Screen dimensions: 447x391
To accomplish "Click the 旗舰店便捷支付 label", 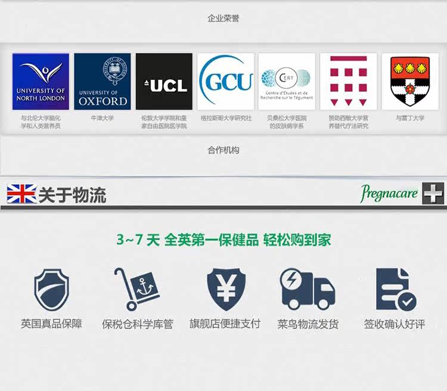I will pos(225,324).
